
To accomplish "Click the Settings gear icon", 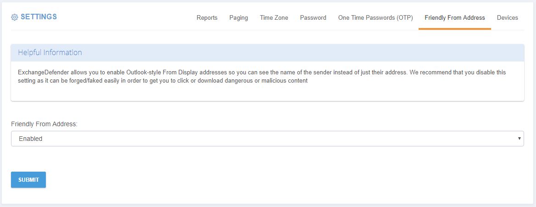I will click(x=14, y=17).
